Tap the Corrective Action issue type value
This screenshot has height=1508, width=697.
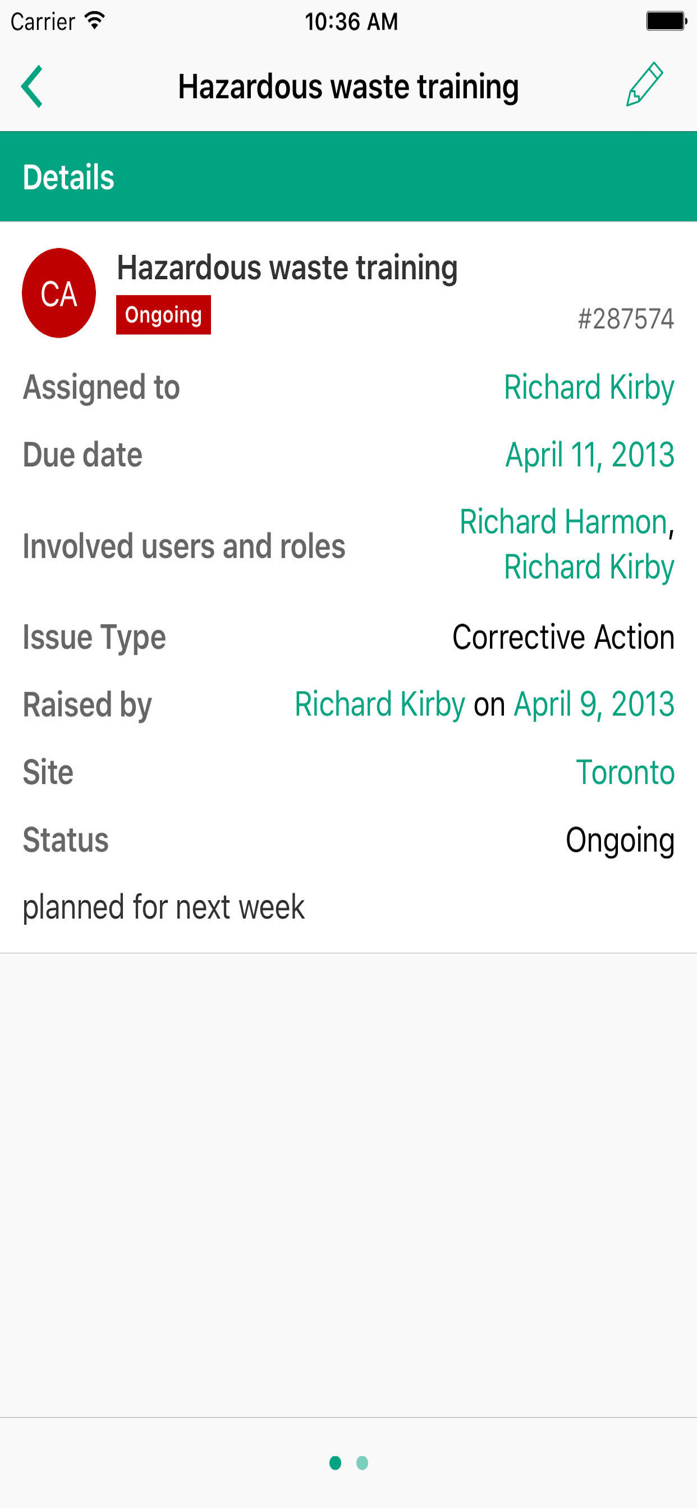click(563, 637)
